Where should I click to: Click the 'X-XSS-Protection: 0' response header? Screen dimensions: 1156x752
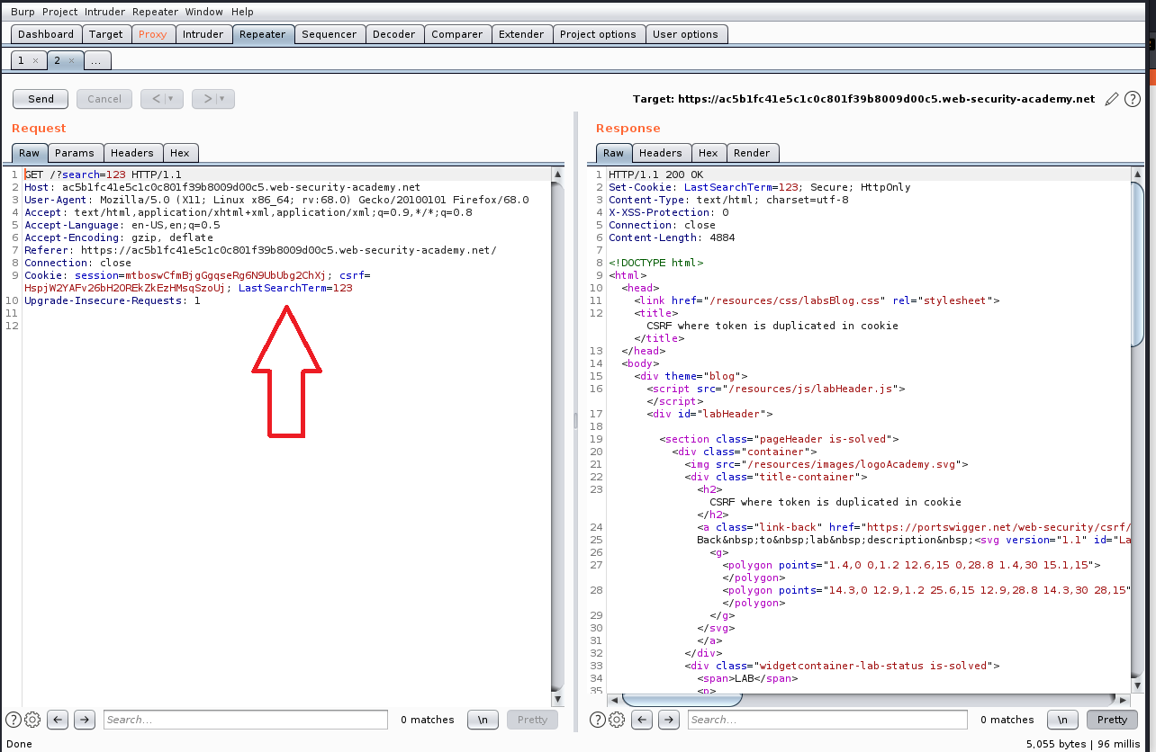point(668,212)
